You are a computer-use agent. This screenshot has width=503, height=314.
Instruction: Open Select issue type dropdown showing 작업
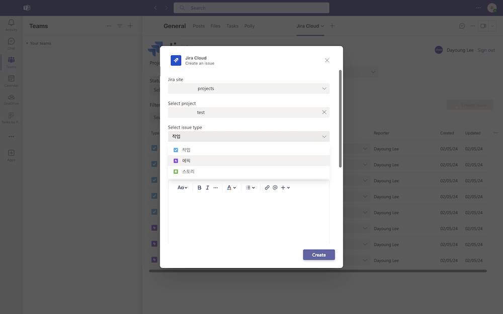pyautogui.click(x=248, y=137)
